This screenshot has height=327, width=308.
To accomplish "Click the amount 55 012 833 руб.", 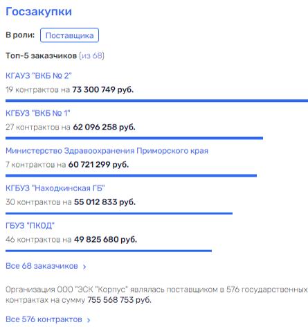I will (105, 202).
